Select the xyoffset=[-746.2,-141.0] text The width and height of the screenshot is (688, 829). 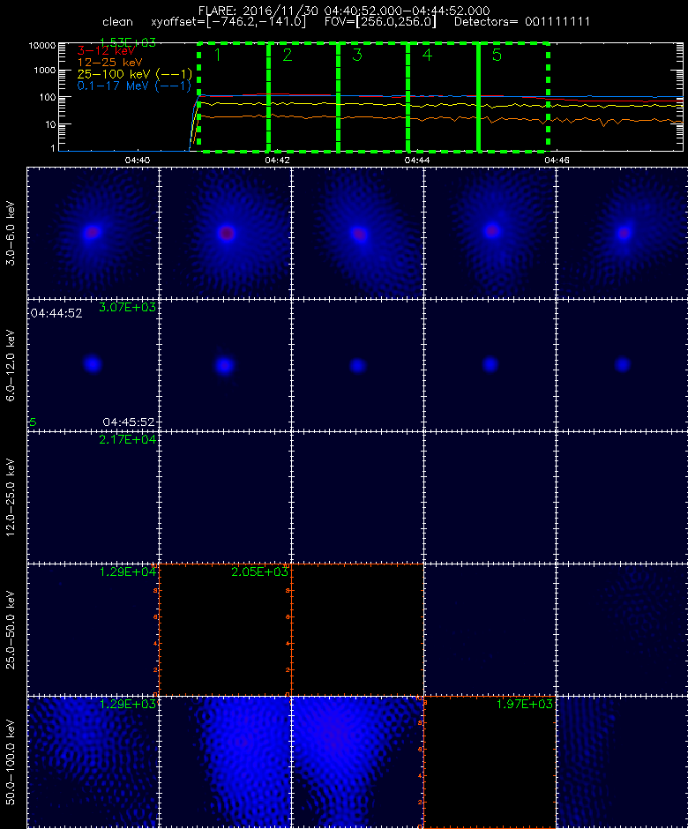(228, 22)
